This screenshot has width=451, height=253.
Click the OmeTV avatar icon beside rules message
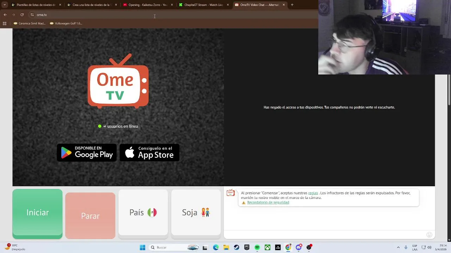point(231,193)
